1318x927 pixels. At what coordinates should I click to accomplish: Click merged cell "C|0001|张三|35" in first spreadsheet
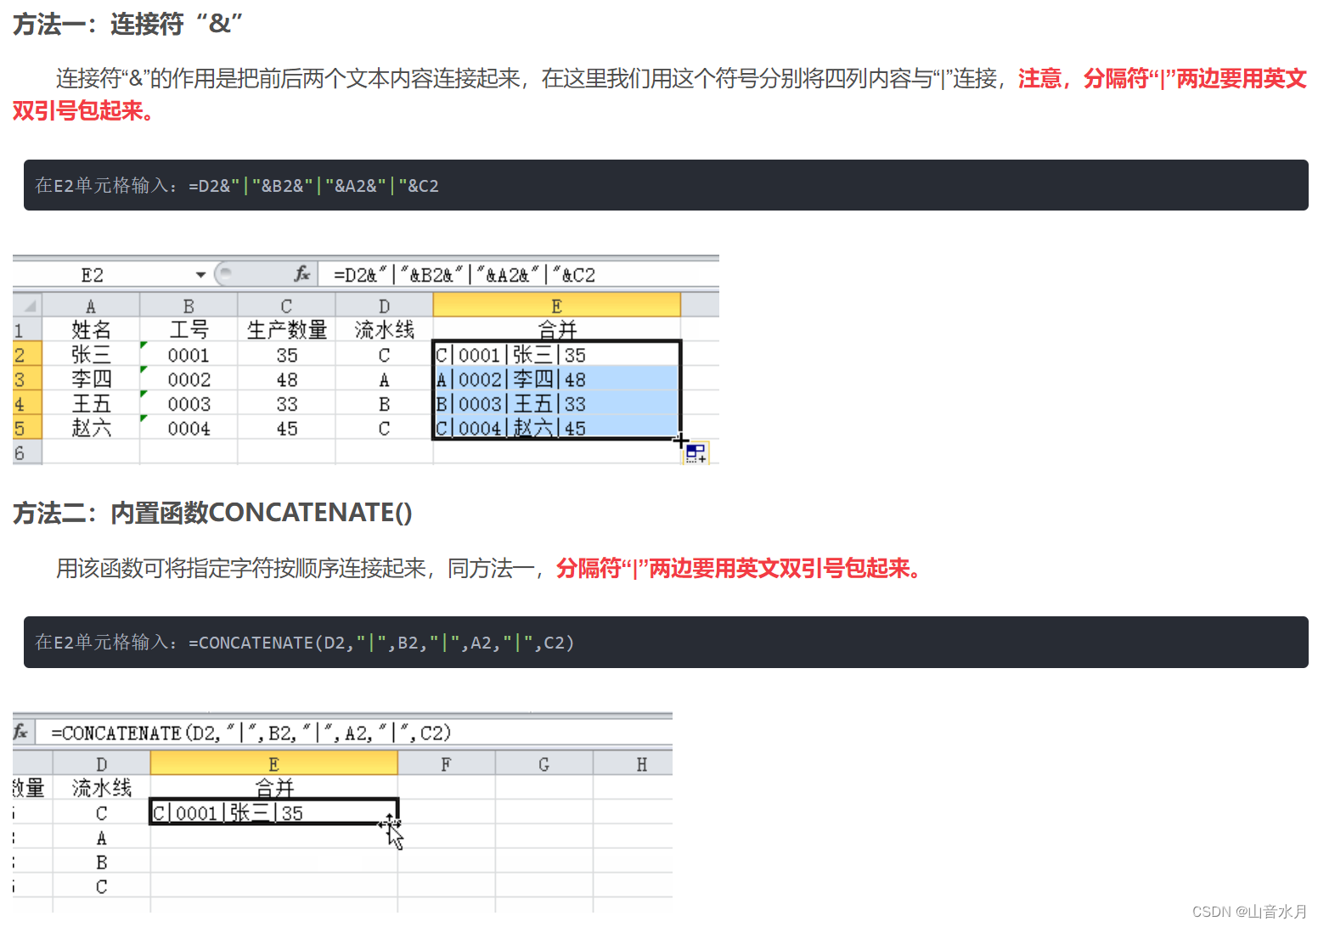click(556, 354)
